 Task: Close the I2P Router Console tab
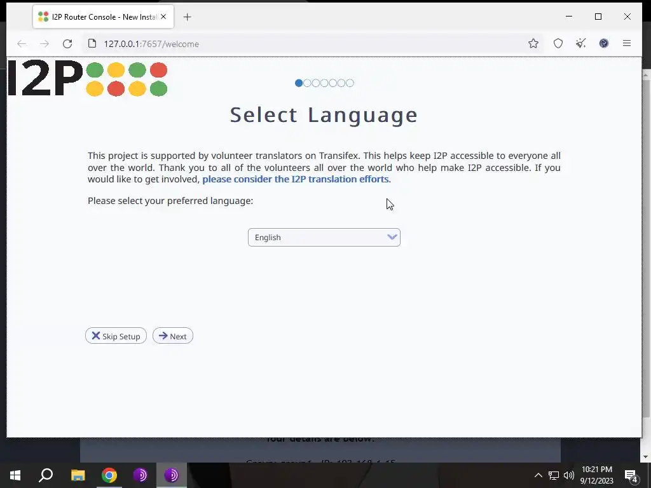[x=163, y=17]
